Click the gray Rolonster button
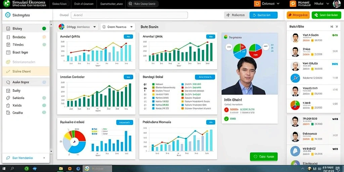344x172 pixels. tap(236, 15)
